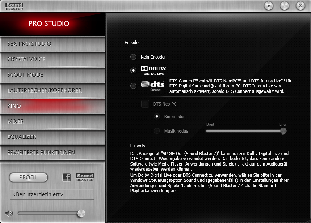
Task: Click the Hinweis heading text
Action: click(138, 146)
